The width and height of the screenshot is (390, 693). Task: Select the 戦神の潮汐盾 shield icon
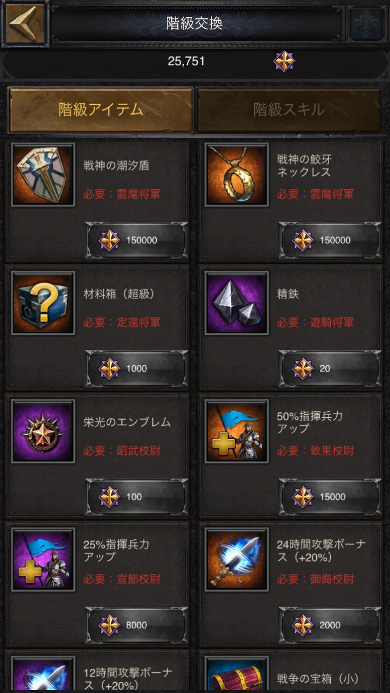[x=43, y=174]
